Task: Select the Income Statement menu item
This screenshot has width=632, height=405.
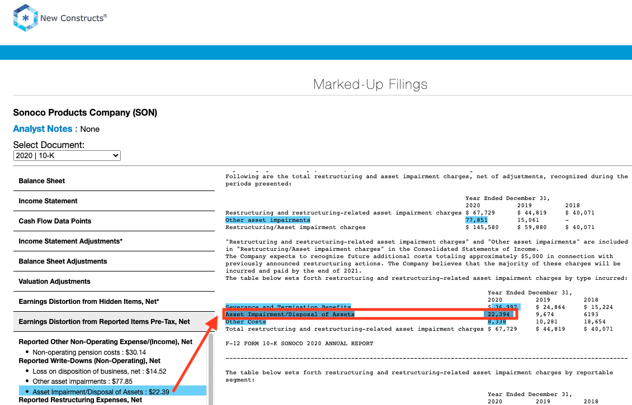Action: click(114, 201)
